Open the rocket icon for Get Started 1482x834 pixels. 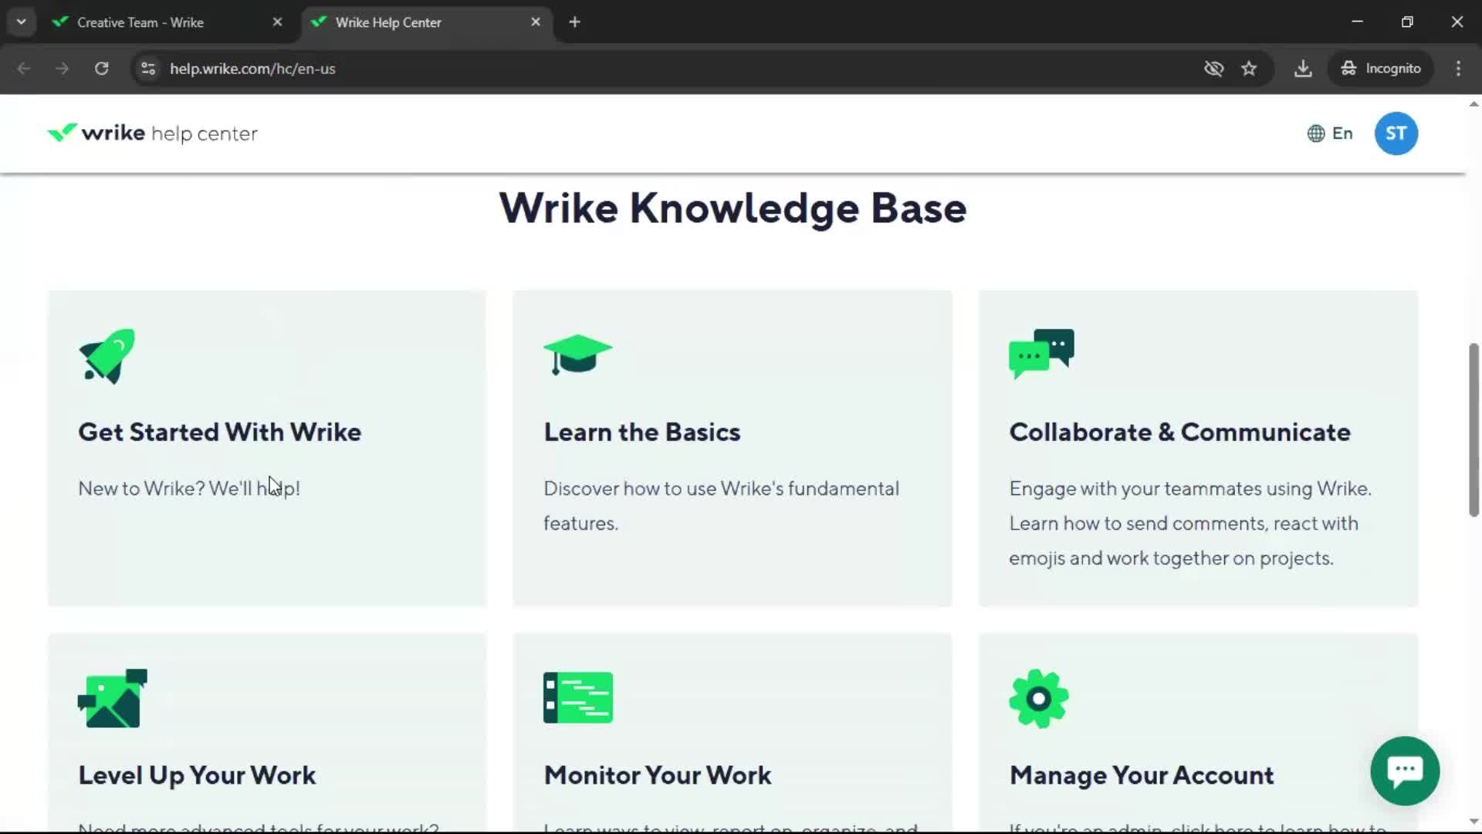point(107,356)
